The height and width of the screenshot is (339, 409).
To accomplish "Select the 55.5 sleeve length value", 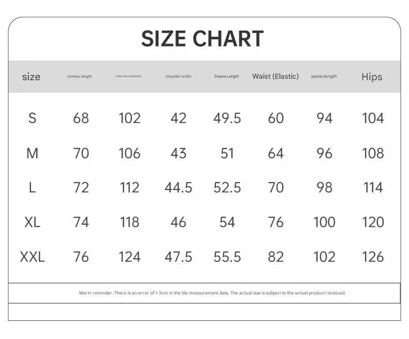I will [227, 257].
